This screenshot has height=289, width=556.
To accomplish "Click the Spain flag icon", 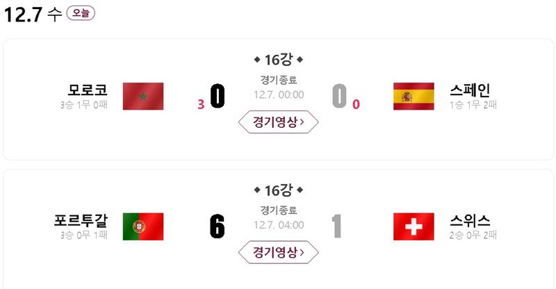I will (414, 96).
